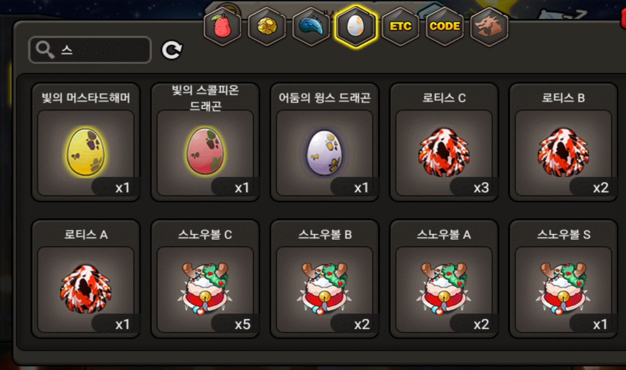Select the pink 빛의 스콜피온 드래곤 egg

click(205, 142)
